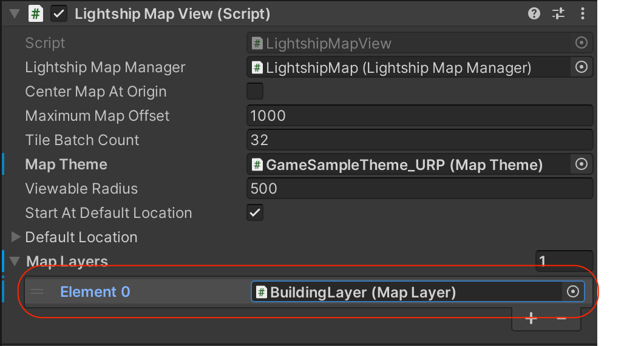Click the Lightship Map View (Script) title
The image size is (624, 346).
(x=172, y=14)
